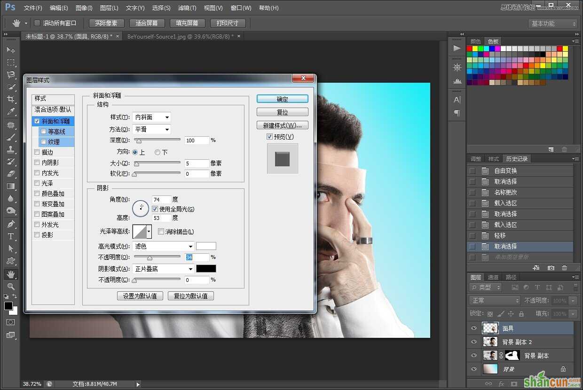Click the Add layer style fx icon
Image resolution: width=583 pixels, height=390 pixels.
pos(501,384)
